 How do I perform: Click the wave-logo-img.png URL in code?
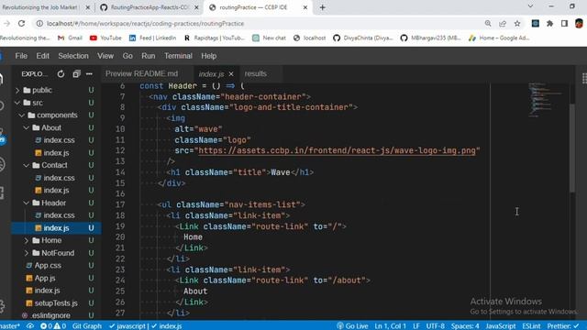click(337, 150)
